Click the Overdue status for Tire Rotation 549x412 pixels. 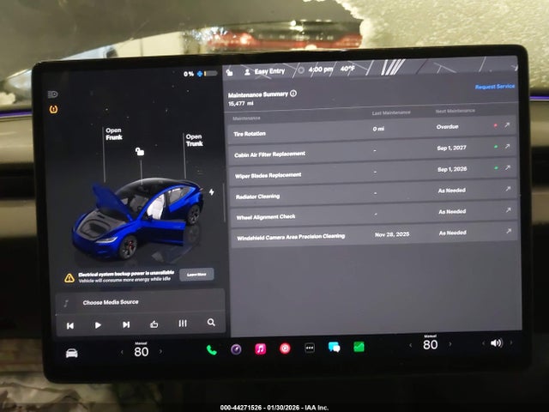pyautogui.click(x=447, y=126)
